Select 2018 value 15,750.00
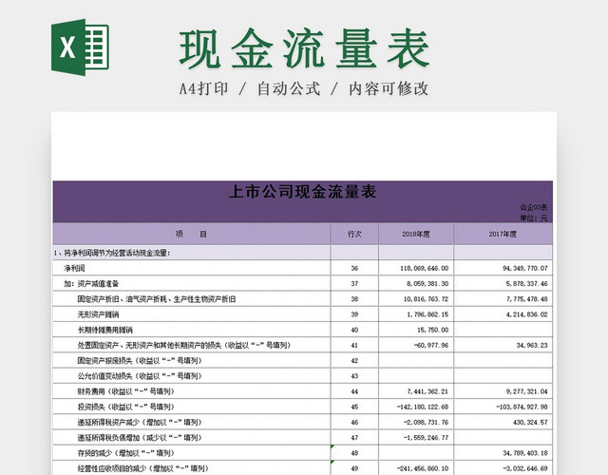The height and width of the screenshot is (475, 608). tap(416, 330)
